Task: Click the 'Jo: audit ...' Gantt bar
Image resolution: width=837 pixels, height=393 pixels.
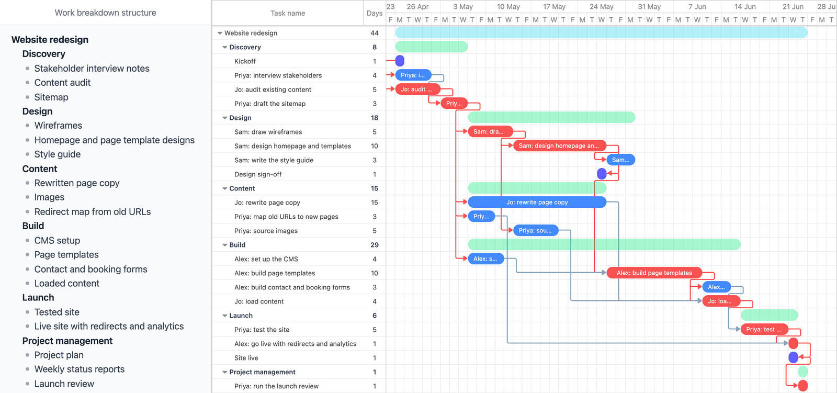Action: tap(418, 89)
